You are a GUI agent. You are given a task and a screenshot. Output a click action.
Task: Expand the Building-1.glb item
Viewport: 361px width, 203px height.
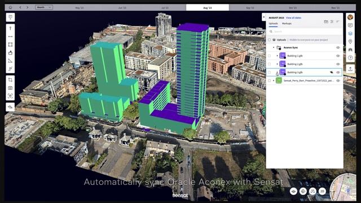pos(277,56)
